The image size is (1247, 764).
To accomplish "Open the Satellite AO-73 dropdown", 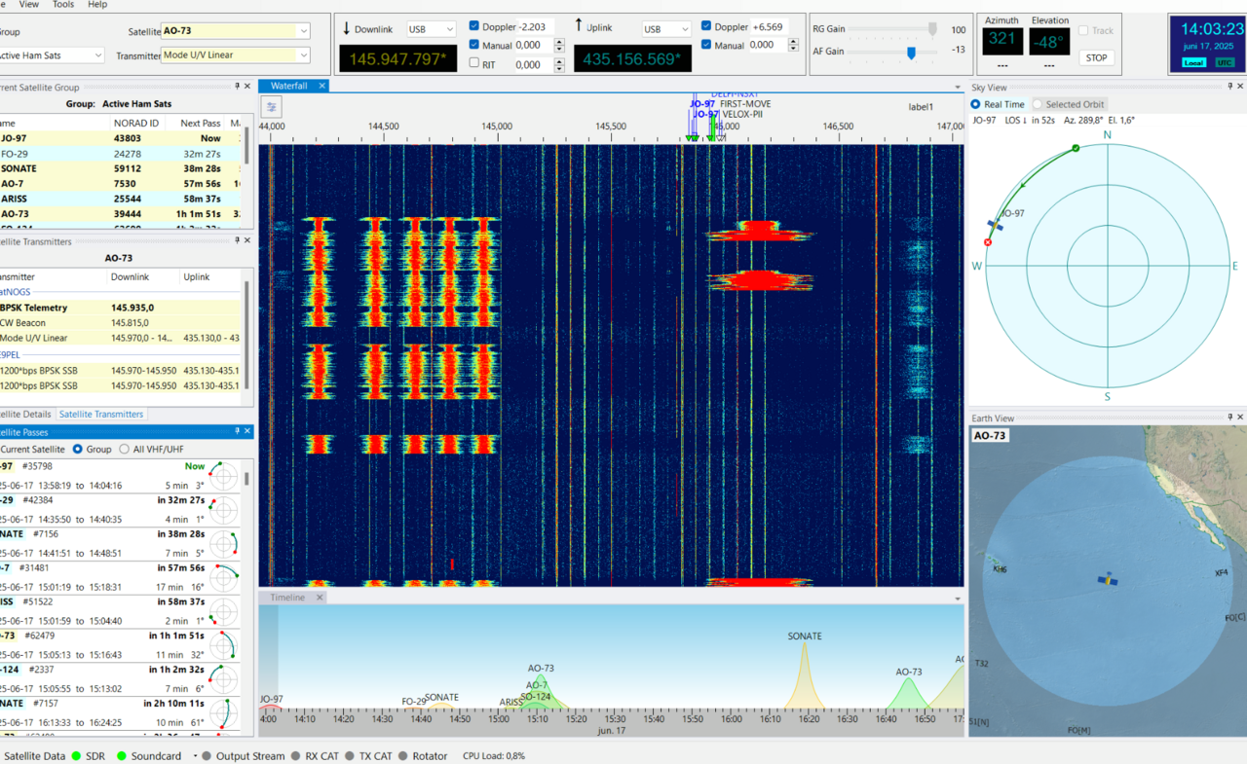I will point(304,31).
